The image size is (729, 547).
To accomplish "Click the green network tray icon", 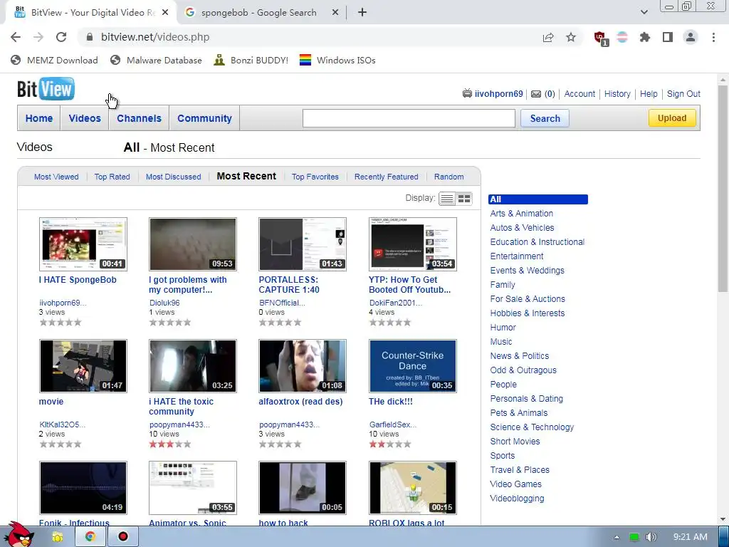I will (634, 537).
